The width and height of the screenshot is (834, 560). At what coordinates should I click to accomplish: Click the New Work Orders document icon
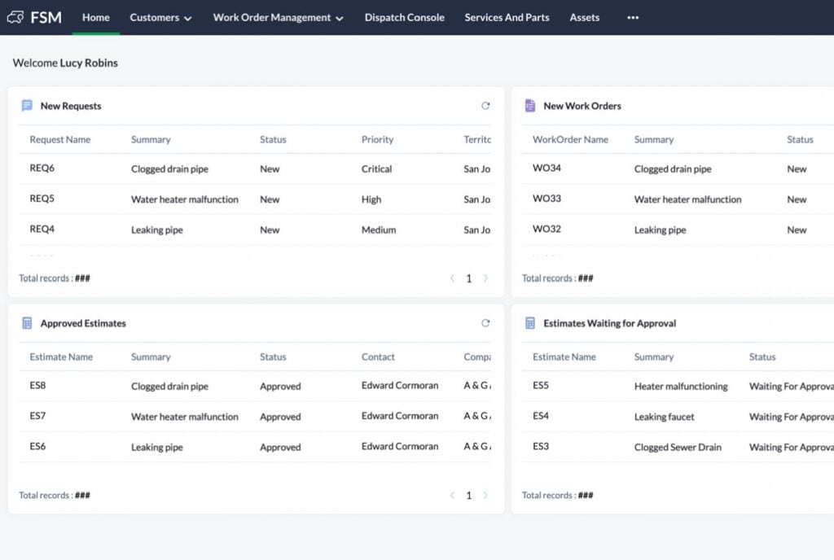click(529, 106)
